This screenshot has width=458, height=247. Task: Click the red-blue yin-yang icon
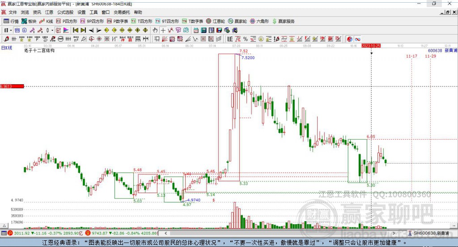pyautogui.click(x=350, y=39)
